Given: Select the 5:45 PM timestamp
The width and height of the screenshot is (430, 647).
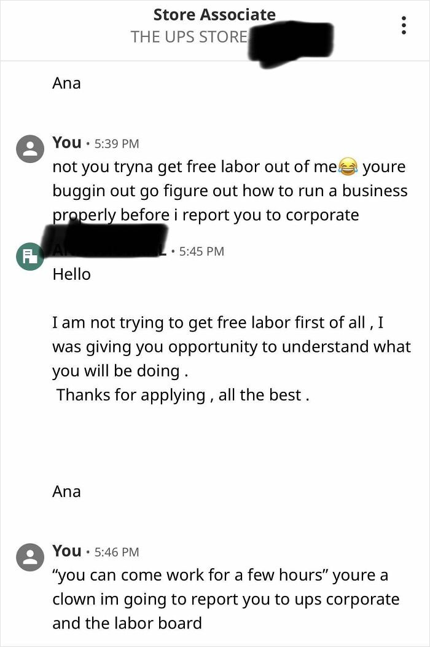Looking at the screenshot, I should pyautogui.click(x=201, y=250).
